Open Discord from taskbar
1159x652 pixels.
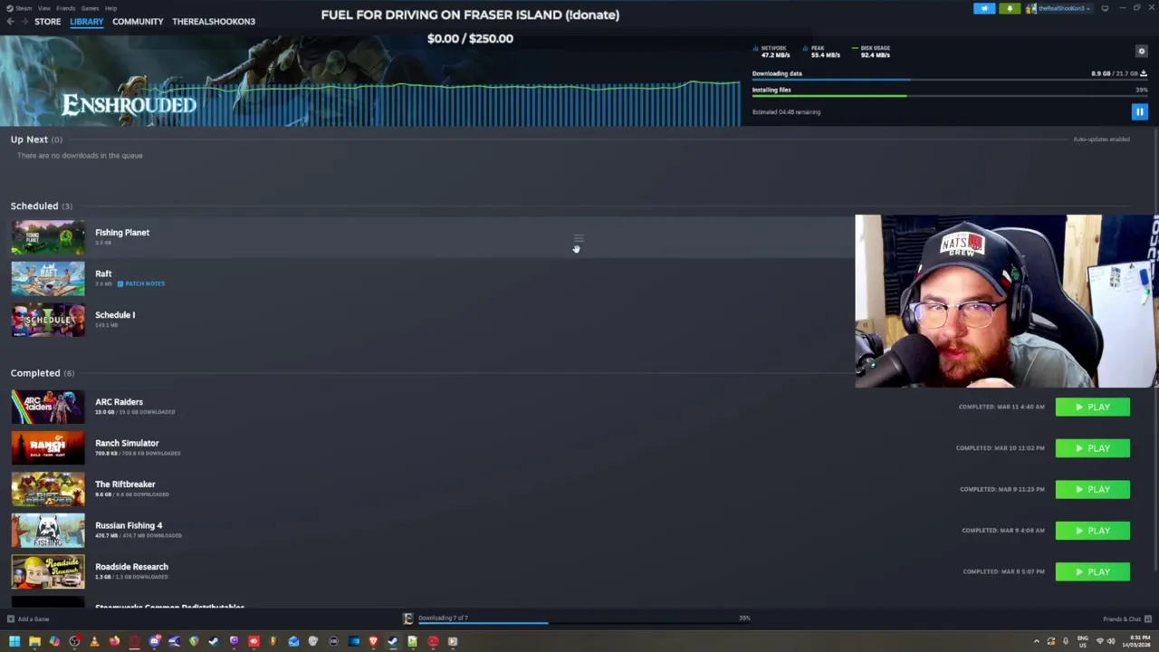pos(155,641)
